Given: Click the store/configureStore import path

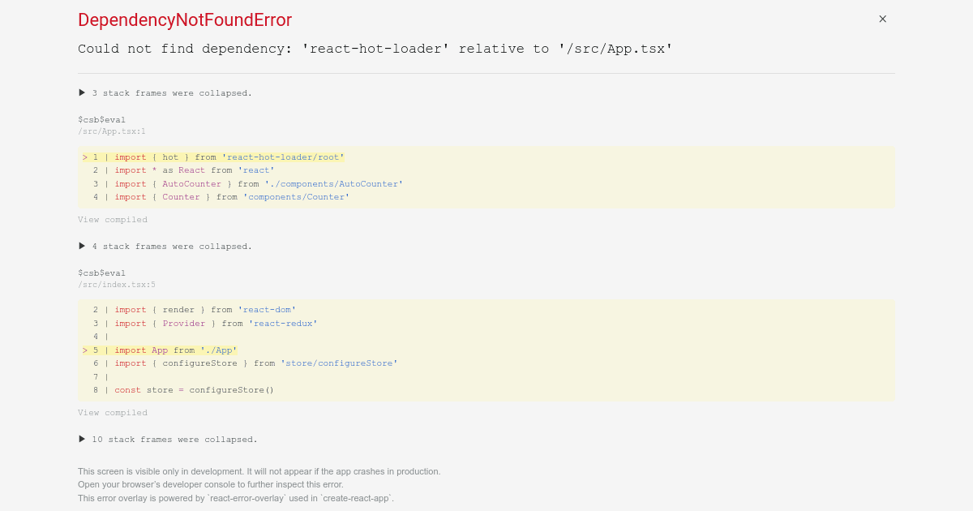Looking at the screenshot, I should pos(339,363).
